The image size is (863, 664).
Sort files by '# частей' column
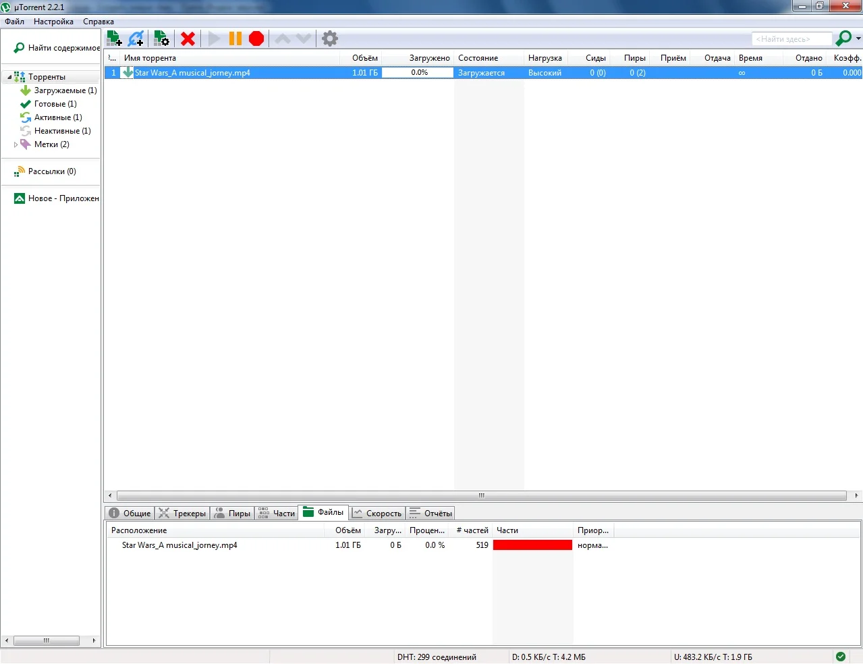click(472, 530)
